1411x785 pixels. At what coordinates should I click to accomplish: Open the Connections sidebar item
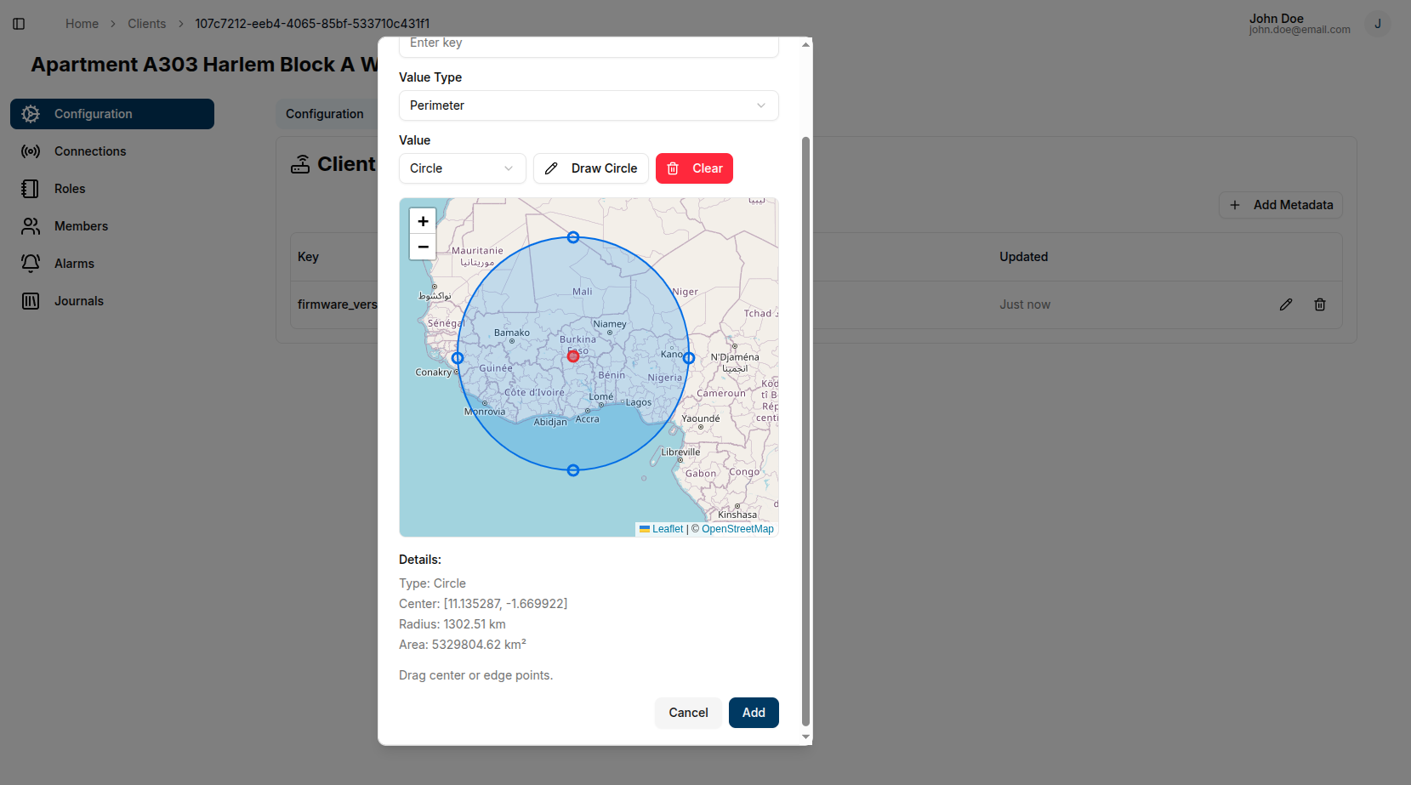pos(89,151)
